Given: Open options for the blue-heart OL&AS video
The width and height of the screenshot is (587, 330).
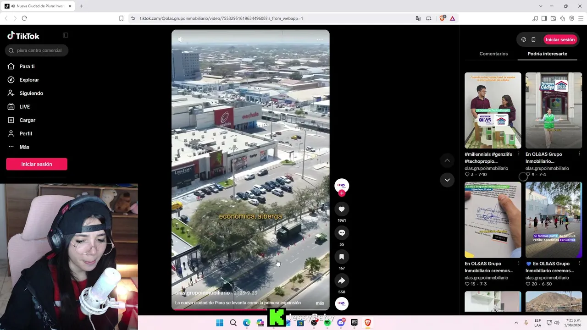Looking at the screenshot, I should tap(580, 263).
